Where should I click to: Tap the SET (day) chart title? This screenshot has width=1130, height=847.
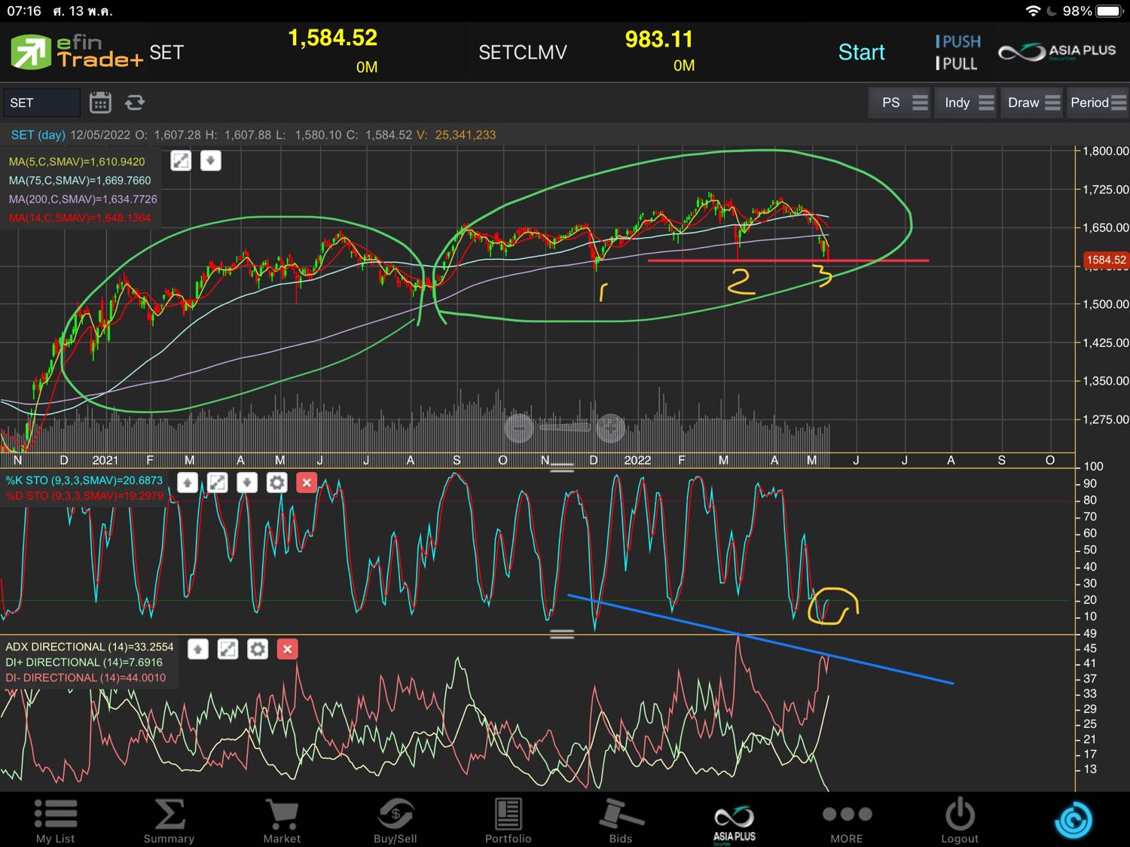[38, 135]
